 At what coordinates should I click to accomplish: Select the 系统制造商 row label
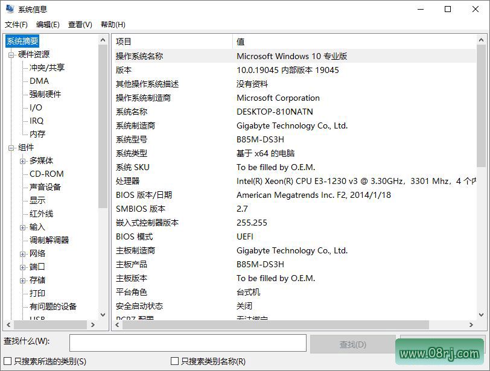(135, 125)
